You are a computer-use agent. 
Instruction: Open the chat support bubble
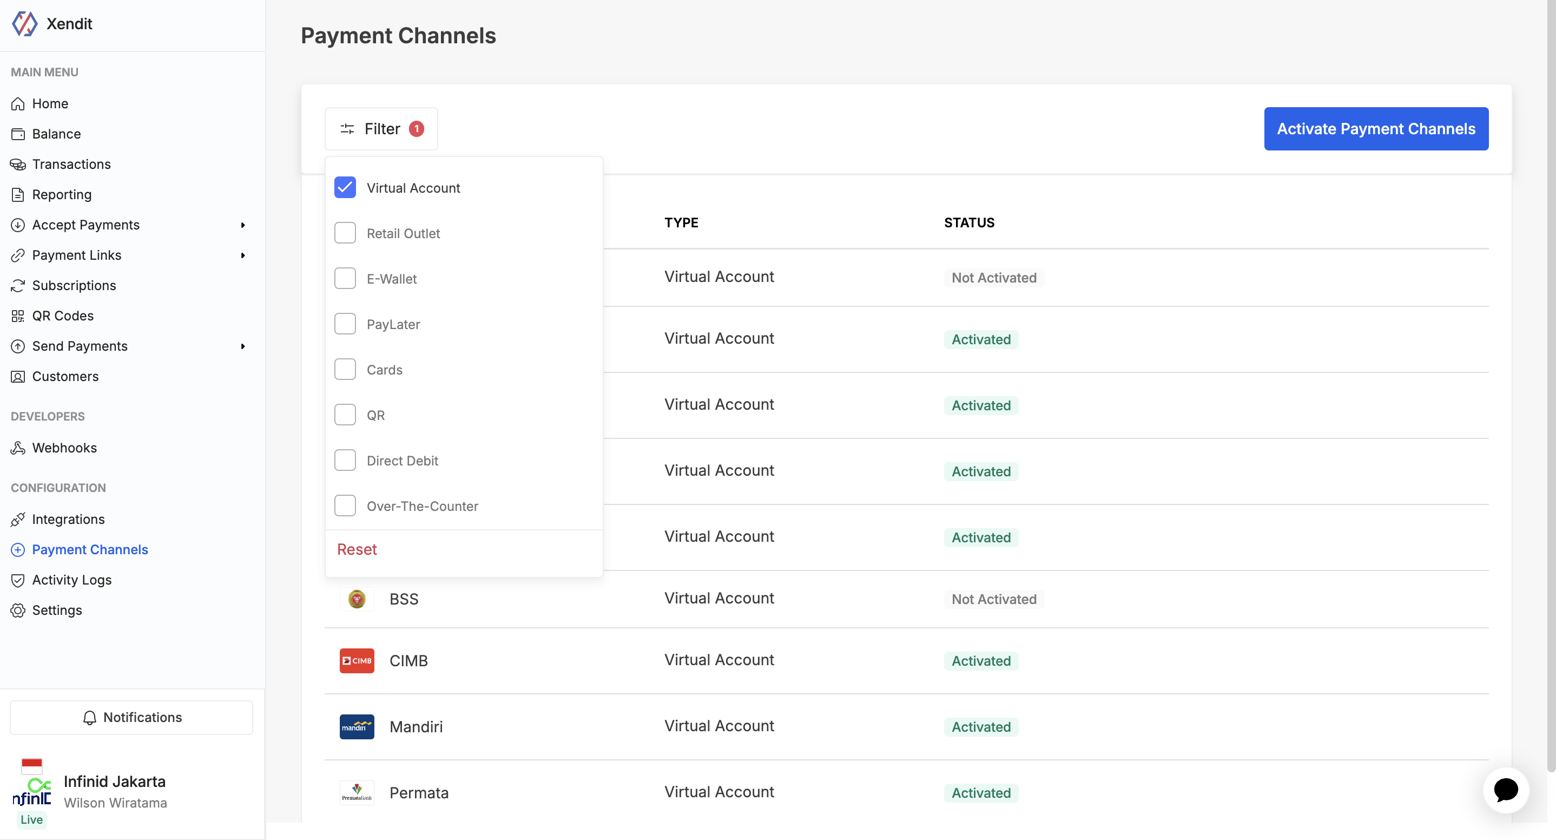[1505, 790]
